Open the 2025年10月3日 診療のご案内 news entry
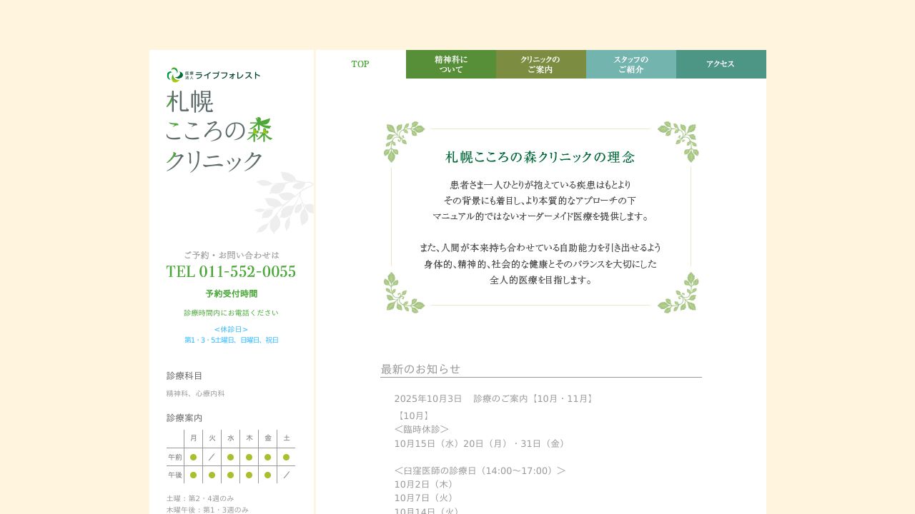 pos(494,398)
